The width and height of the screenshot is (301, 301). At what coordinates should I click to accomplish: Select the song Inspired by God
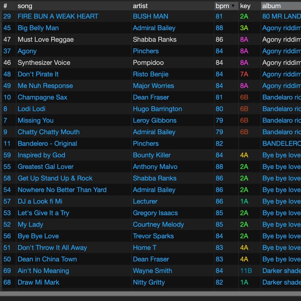tap(41, 155)
